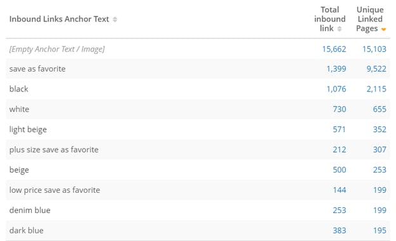Image resolution: width=396 pixels, height=241 pixels.
Task: Click 253 inbound links for denim blue
Action: (x=339, y=210)
